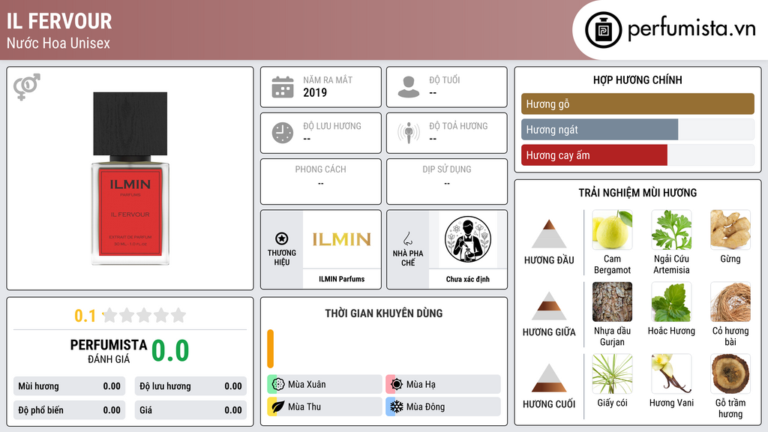Open the Ngải Cứu Artemisia note image
This screenshot has height=432, width=768.
pyautogui.click(x=671, y=229)
